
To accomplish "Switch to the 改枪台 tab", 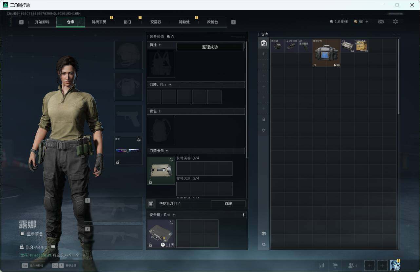I will click(212, 22).
